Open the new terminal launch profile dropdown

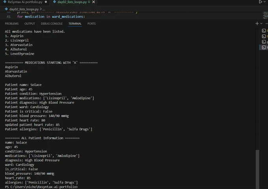(x=261, y=24)
